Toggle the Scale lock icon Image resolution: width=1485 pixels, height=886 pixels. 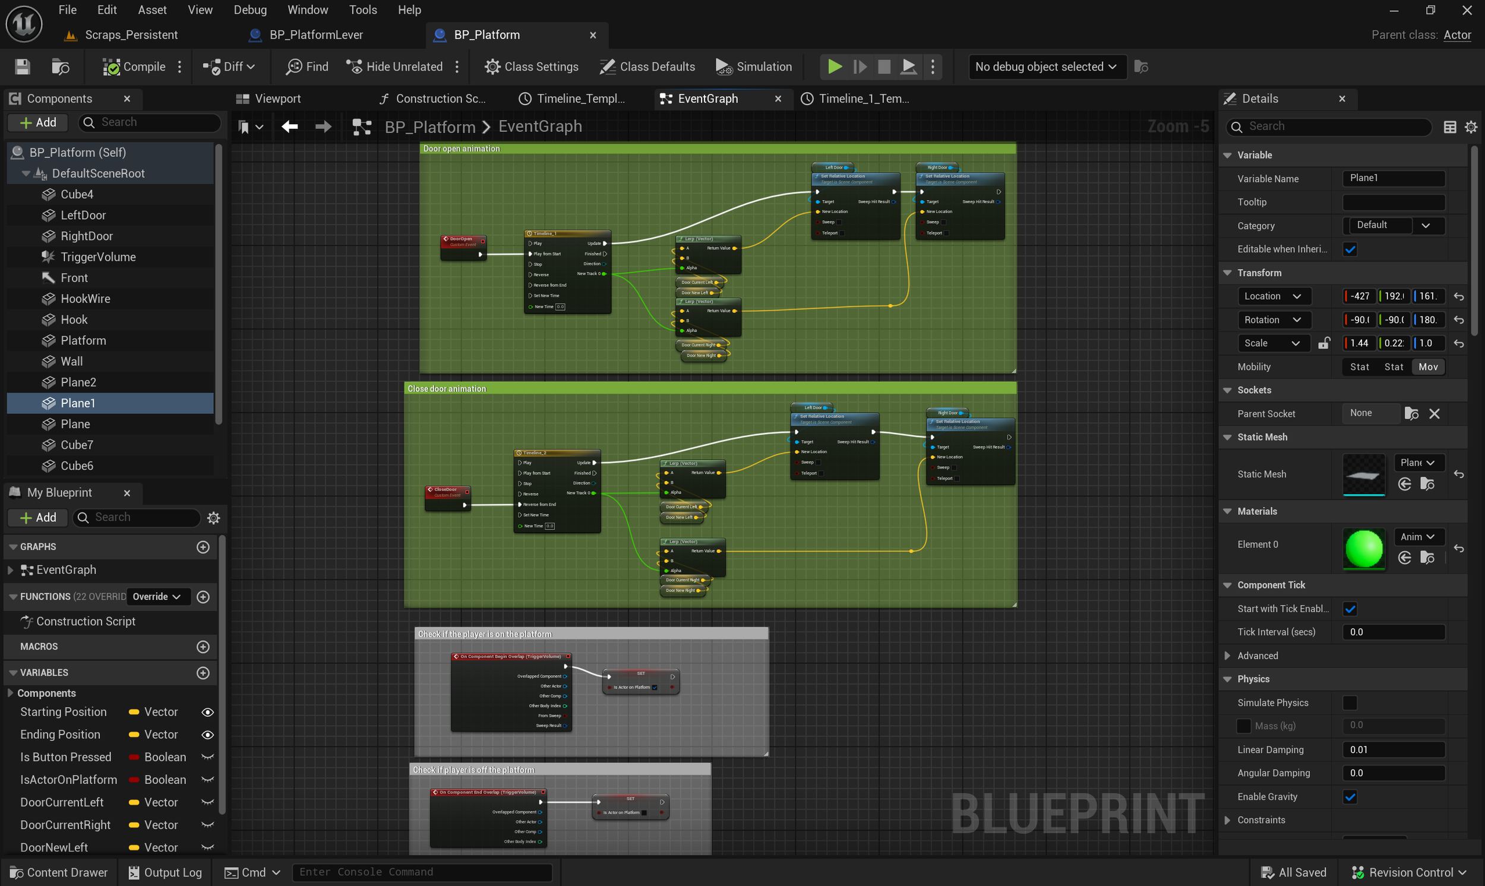coord(1324,343)
